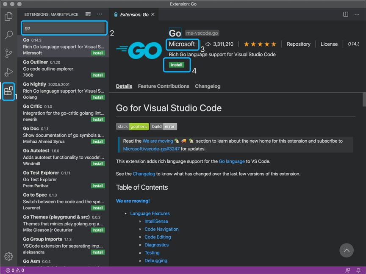Click errors and warnings status indicator
Image resolution: width=366 pixels, height=274 pixels.
click(x=15, y=270)
